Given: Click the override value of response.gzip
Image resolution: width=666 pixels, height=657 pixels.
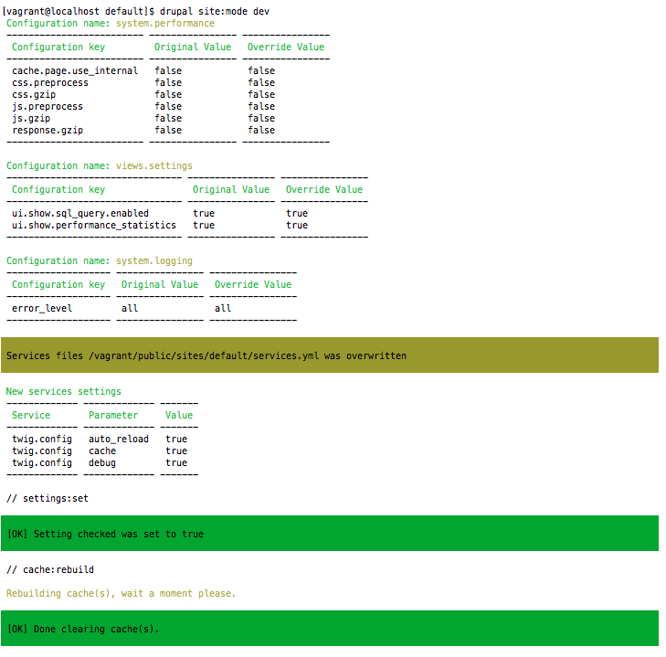Looking at the screenshot, I should 261,131.
